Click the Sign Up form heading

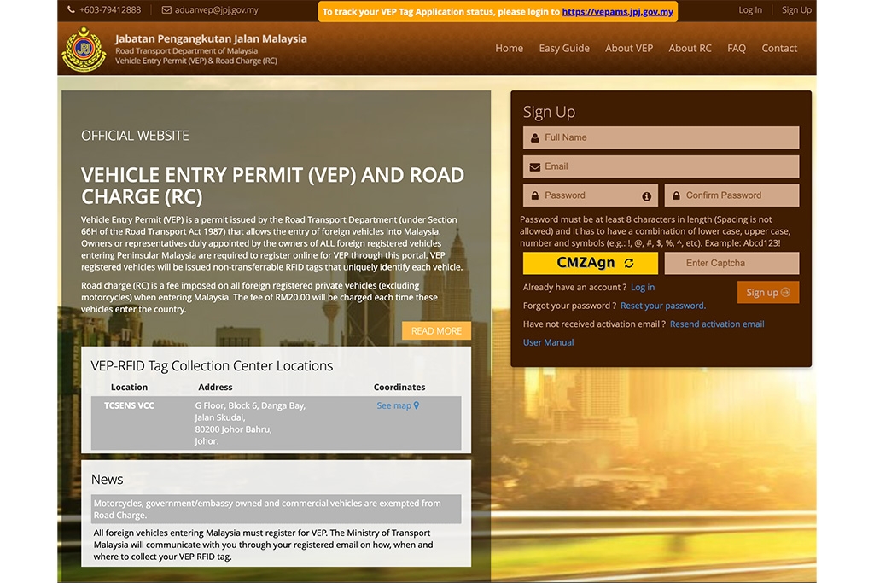(549, 112)
